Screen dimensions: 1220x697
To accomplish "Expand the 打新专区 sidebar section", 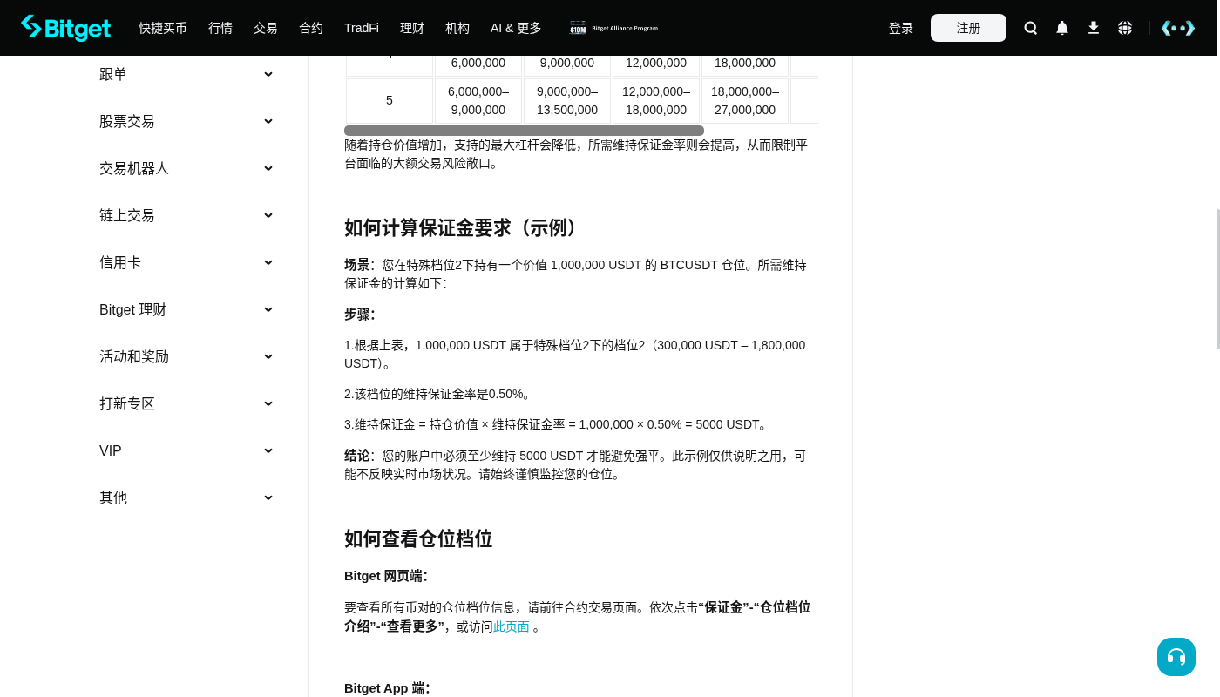I will click(186, 404).
